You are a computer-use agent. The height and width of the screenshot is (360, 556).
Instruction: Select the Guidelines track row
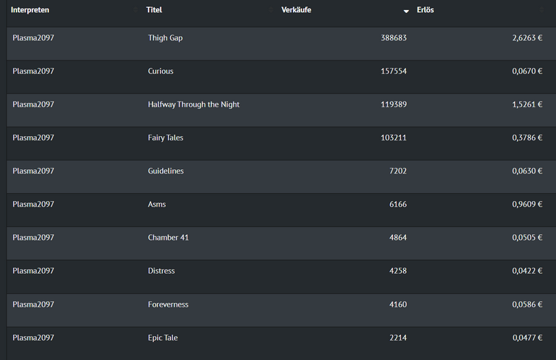[x=165, y=171]
